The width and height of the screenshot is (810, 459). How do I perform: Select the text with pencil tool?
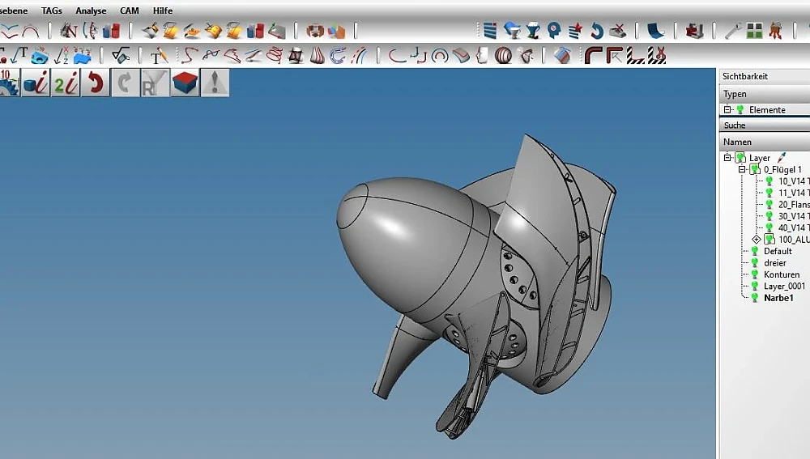tap(160, 55)
